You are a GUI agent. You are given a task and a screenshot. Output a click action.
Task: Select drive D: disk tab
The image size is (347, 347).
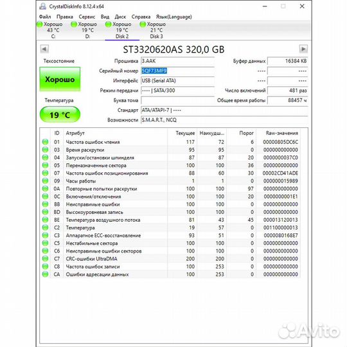tap(87, 30)
